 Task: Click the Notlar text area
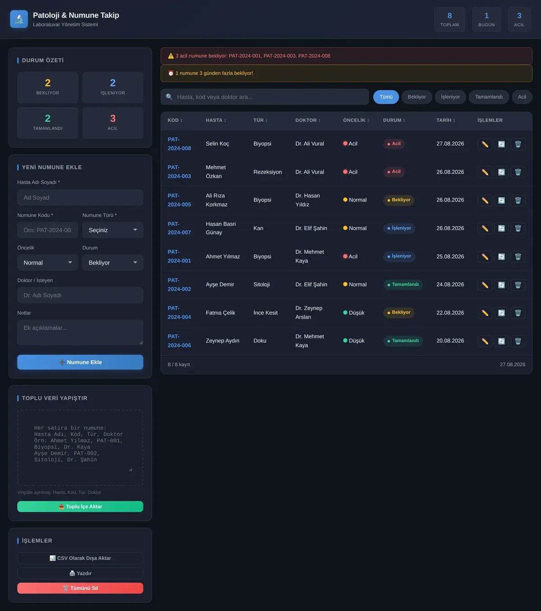pos(80,332)
